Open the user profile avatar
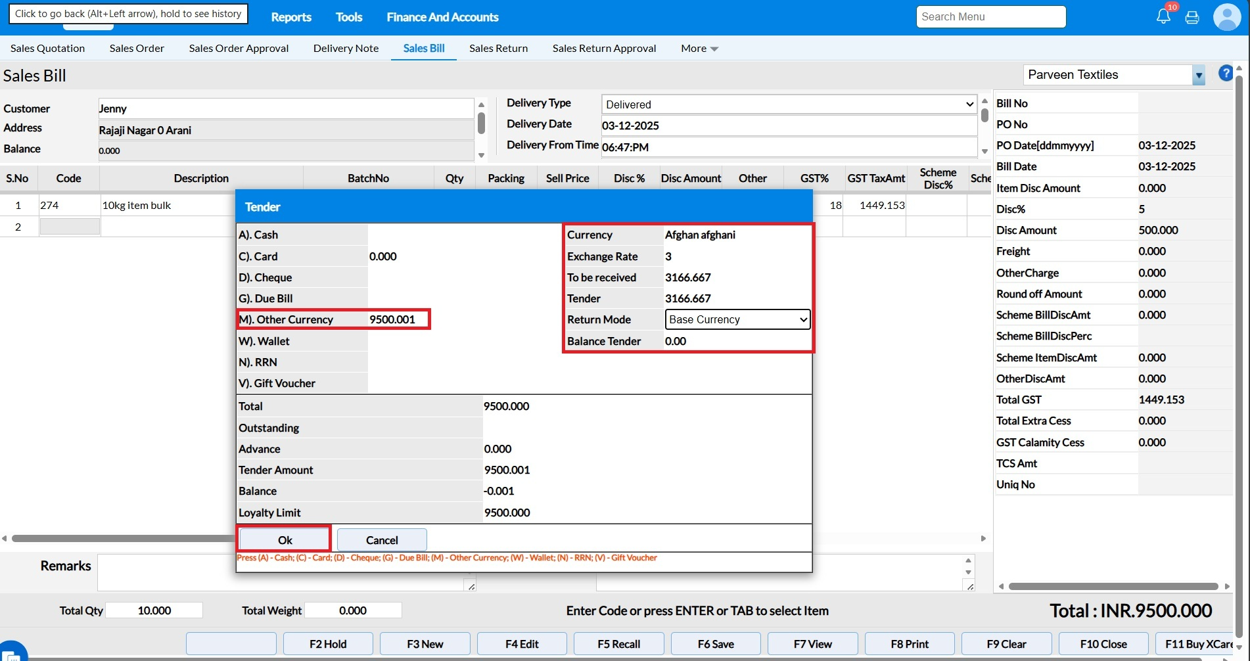The height and width of the screenshot is (661, 1250). [1226, 17]
